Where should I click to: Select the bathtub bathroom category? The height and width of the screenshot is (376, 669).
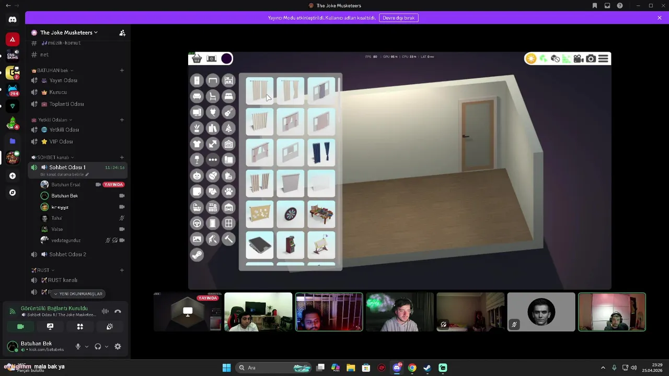point(197,208)
